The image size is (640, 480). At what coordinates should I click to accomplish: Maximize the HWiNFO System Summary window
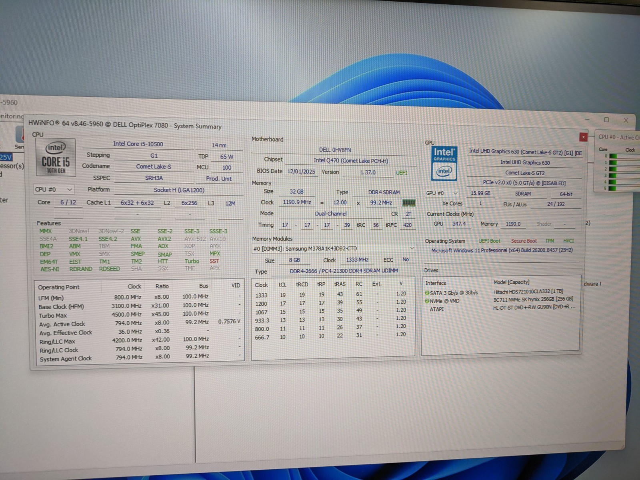[606, 120]
